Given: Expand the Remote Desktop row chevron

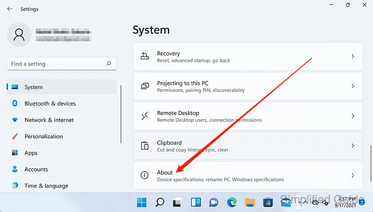Looking at the screenshot, I should pyautogui.click(x=353, y=116).
